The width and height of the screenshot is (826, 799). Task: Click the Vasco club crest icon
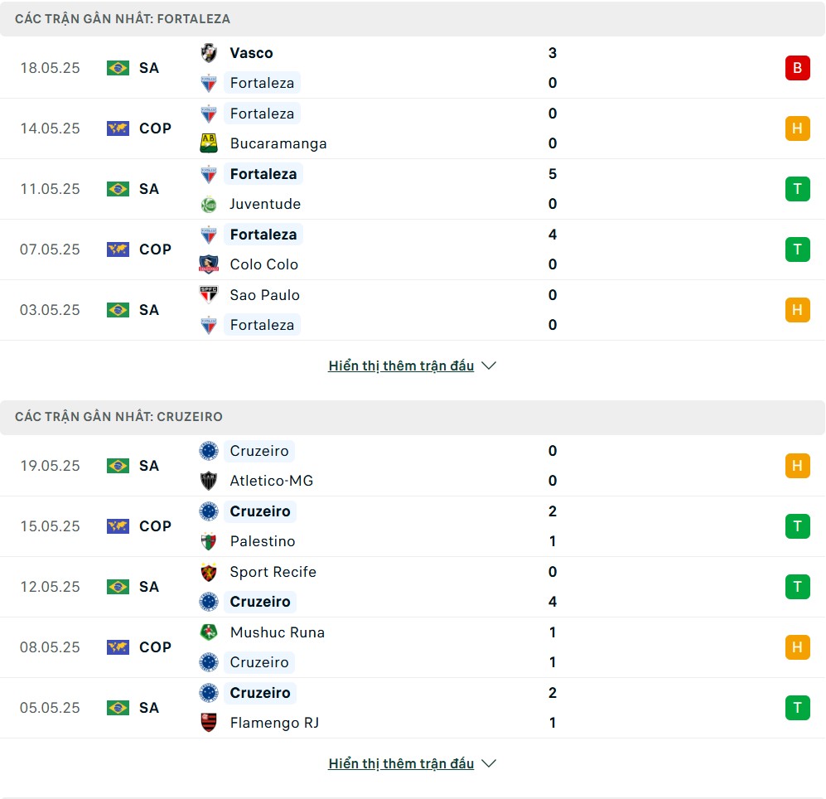[209, 53]
